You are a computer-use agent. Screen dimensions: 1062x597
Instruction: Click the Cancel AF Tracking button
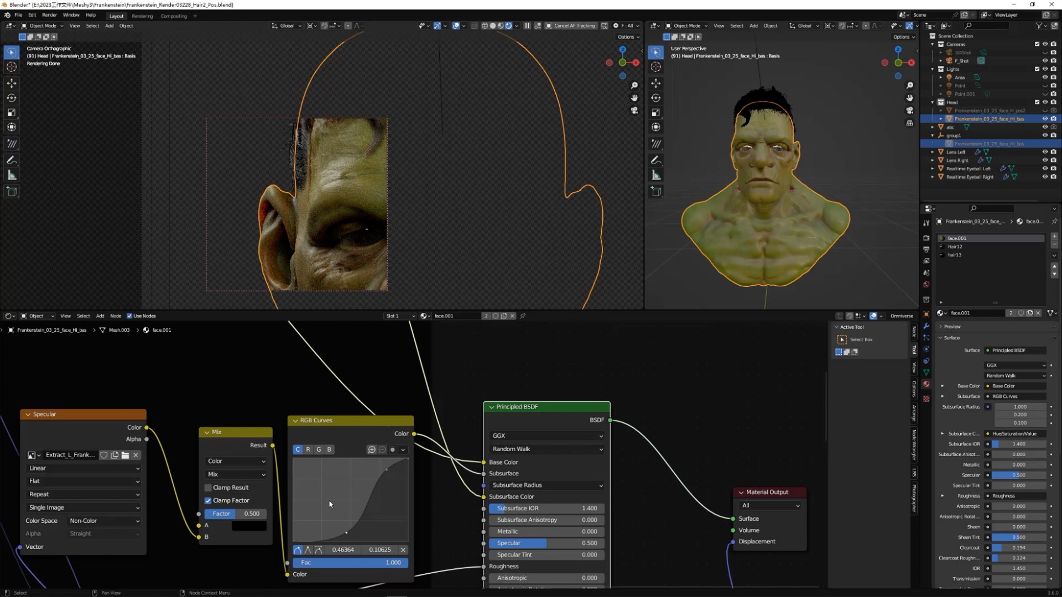point(571,25)
